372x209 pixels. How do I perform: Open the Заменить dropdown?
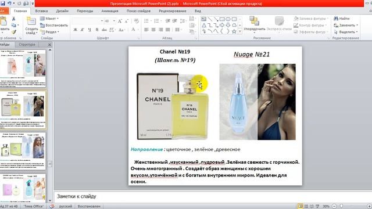[x=346, y=25]
